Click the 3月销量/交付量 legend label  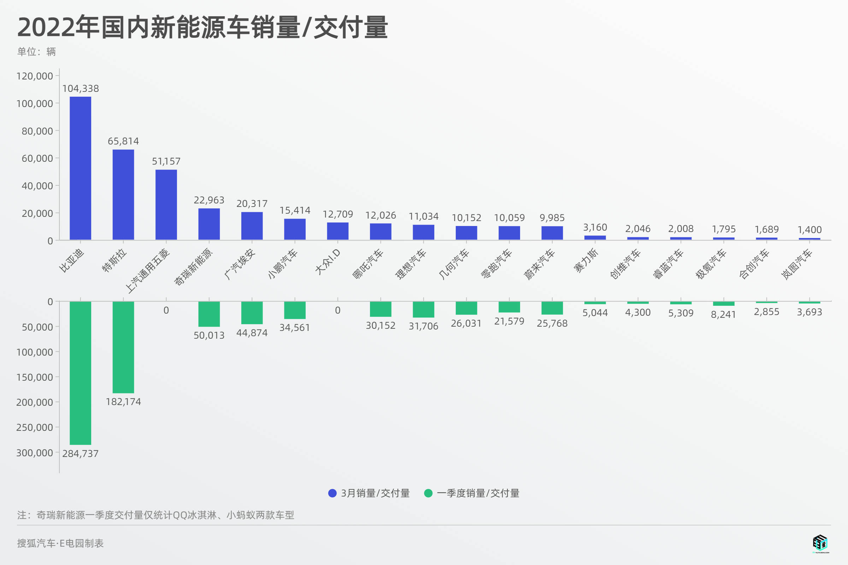pos(375,493)
